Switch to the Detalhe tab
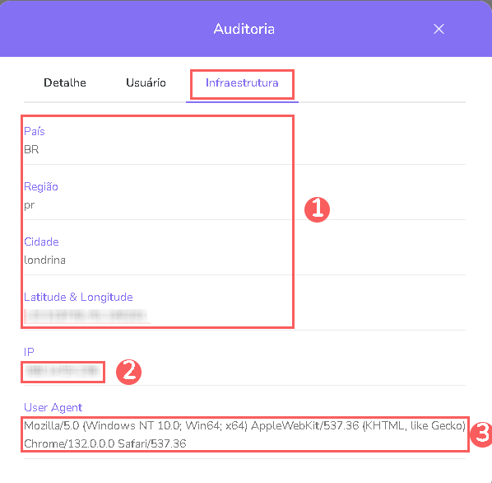Viewport: 492px width, 483px height. 65,82
